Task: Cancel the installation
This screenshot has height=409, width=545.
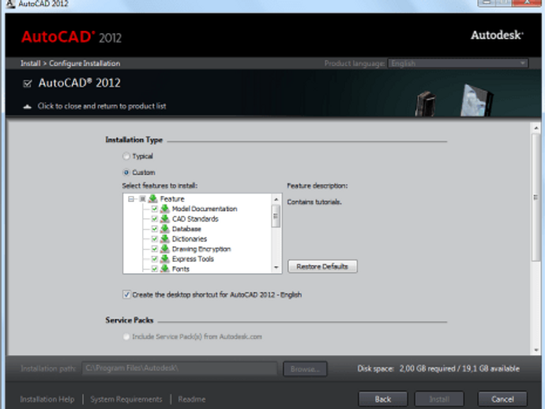Action: pos(502,400)
